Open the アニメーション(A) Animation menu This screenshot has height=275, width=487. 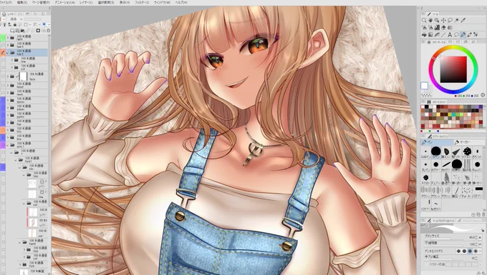tap(64, 2)
